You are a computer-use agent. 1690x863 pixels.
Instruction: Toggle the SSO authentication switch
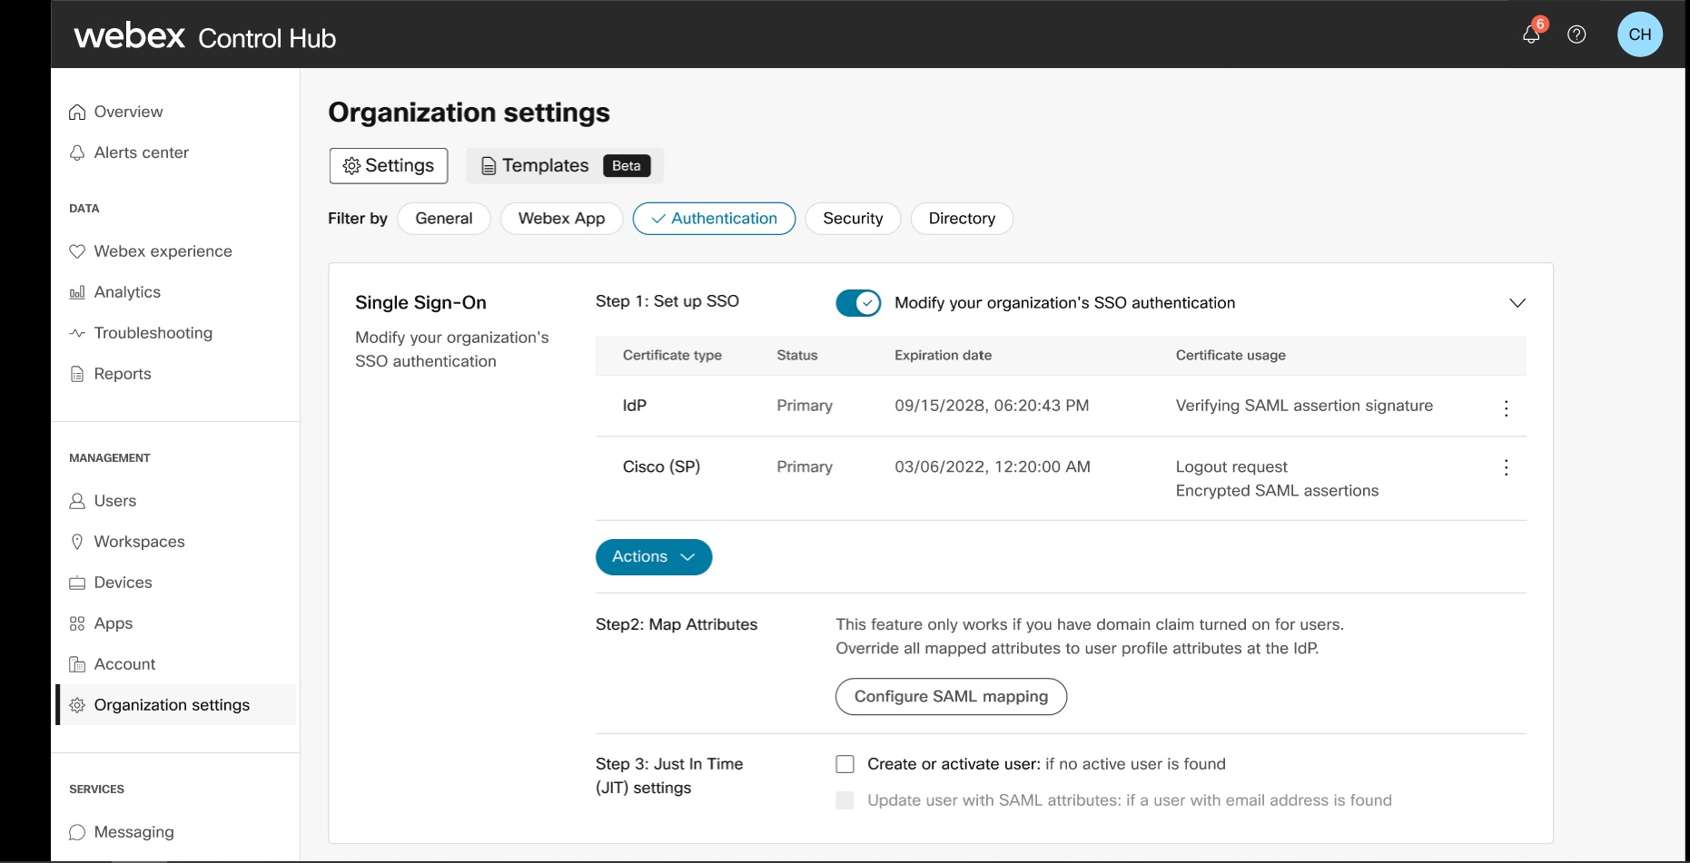pyautogui.click(x=858, y=303)
